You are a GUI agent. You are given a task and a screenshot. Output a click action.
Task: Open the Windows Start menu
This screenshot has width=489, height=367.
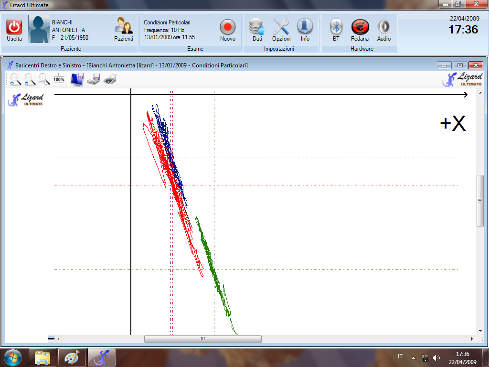pos(13,357)
